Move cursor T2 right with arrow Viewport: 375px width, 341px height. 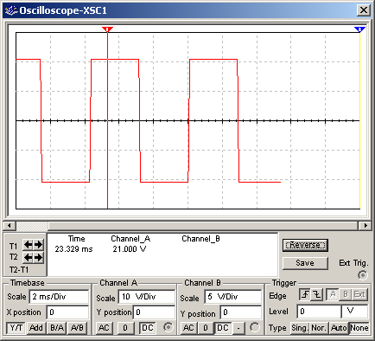tap(38, 257)
